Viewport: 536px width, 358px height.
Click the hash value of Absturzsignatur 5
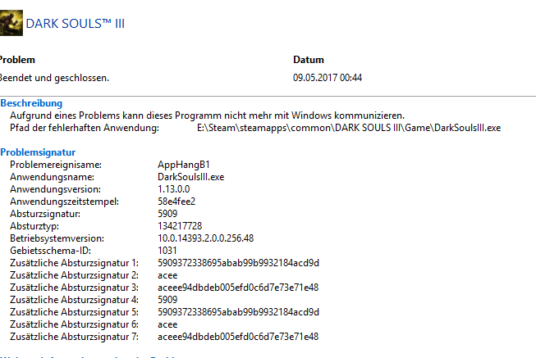pyautogui.click(x=238, y=312)
